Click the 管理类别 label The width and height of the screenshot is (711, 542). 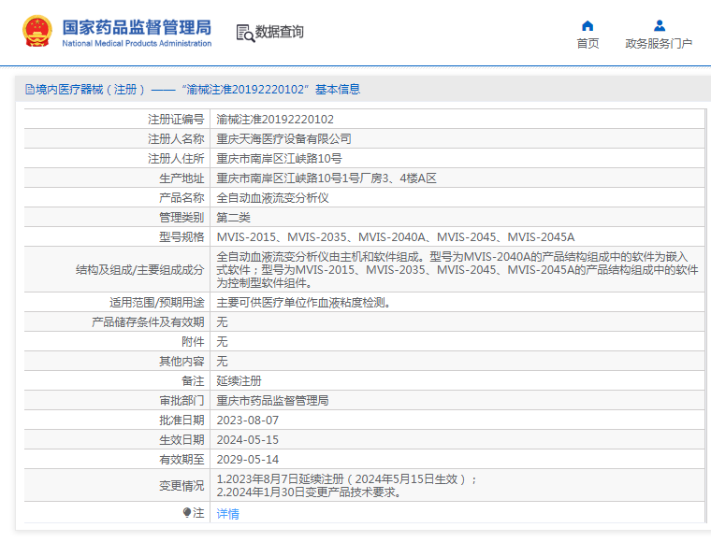pos(181,218)
